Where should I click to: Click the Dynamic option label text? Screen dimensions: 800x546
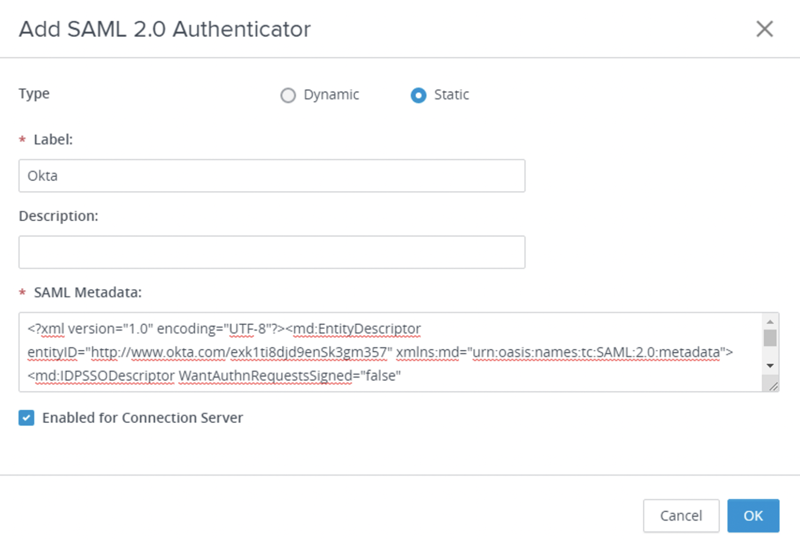pos(331,95)
